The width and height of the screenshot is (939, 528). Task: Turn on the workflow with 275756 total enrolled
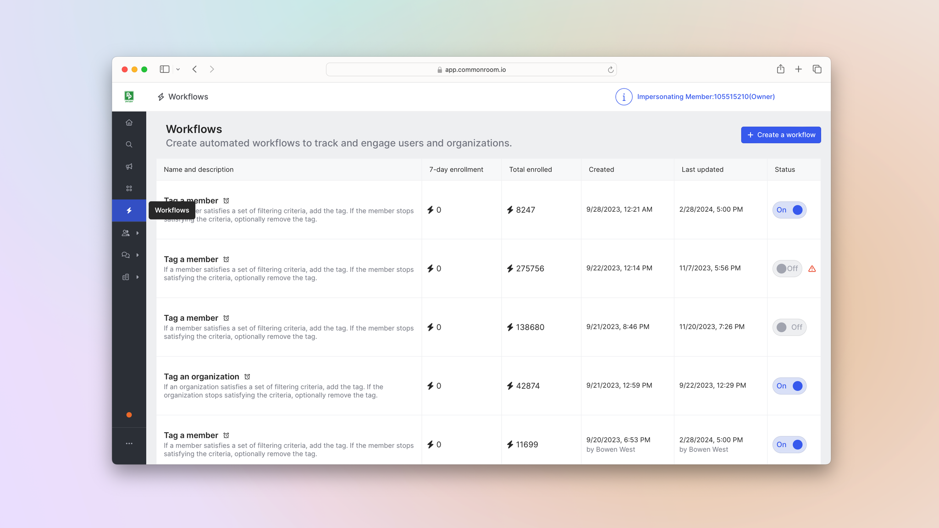click(787, 269)
